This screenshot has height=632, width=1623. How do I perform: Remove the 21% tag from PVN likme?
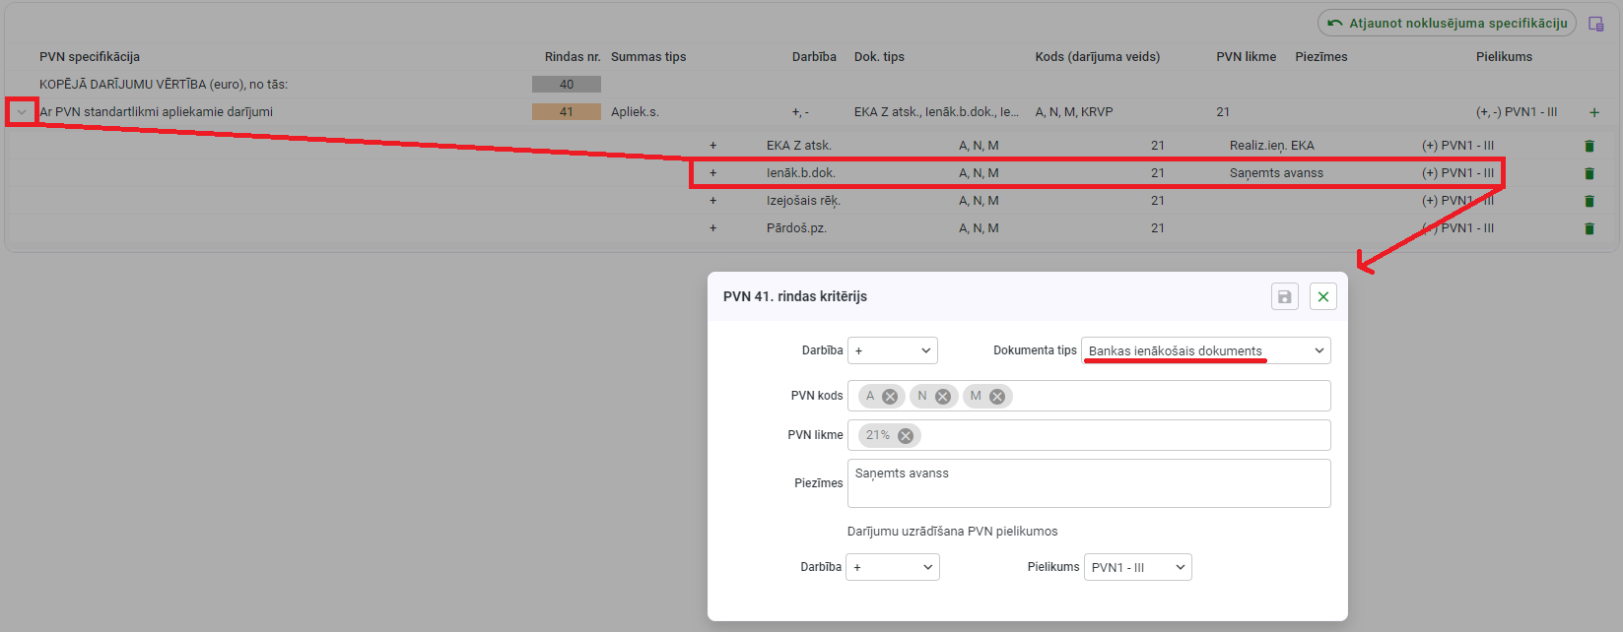[x=905, y=436]
